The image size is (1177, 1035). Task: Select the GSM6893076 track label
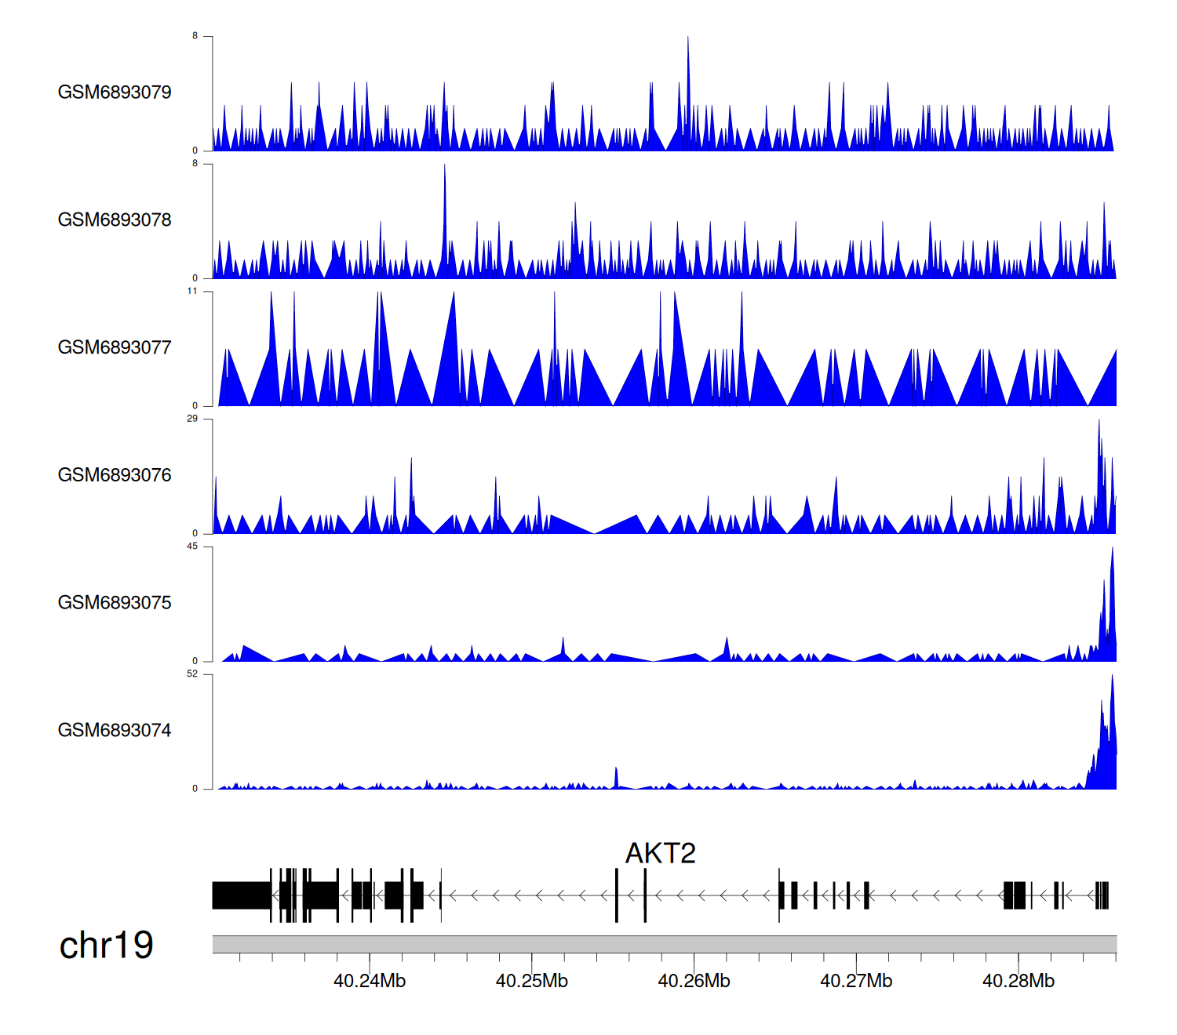115,475
